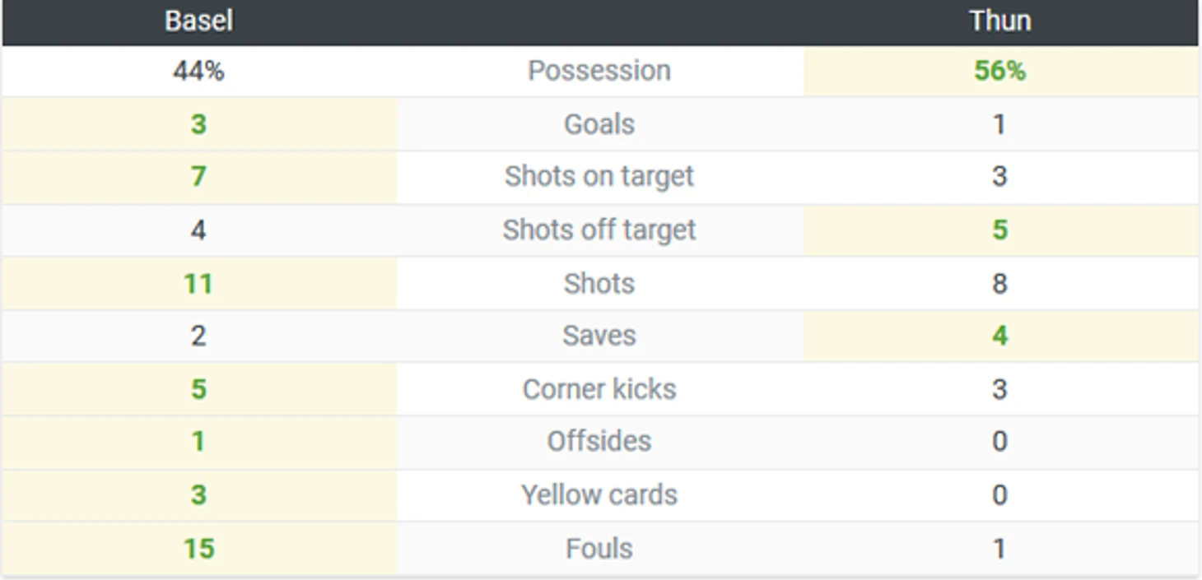Click Basel's 44% possession value

click(198, 71)
